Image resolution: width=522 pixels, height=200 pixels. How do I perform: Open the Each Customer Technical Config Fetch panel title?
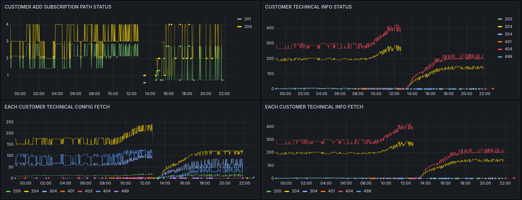(57, 107)
